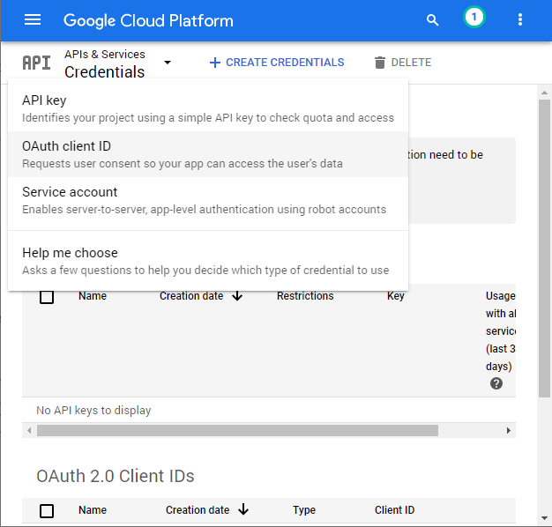This screenshot has width=552, height=527.
Task: Expand the Credentials page dropdown arrow
Action: 168,63
